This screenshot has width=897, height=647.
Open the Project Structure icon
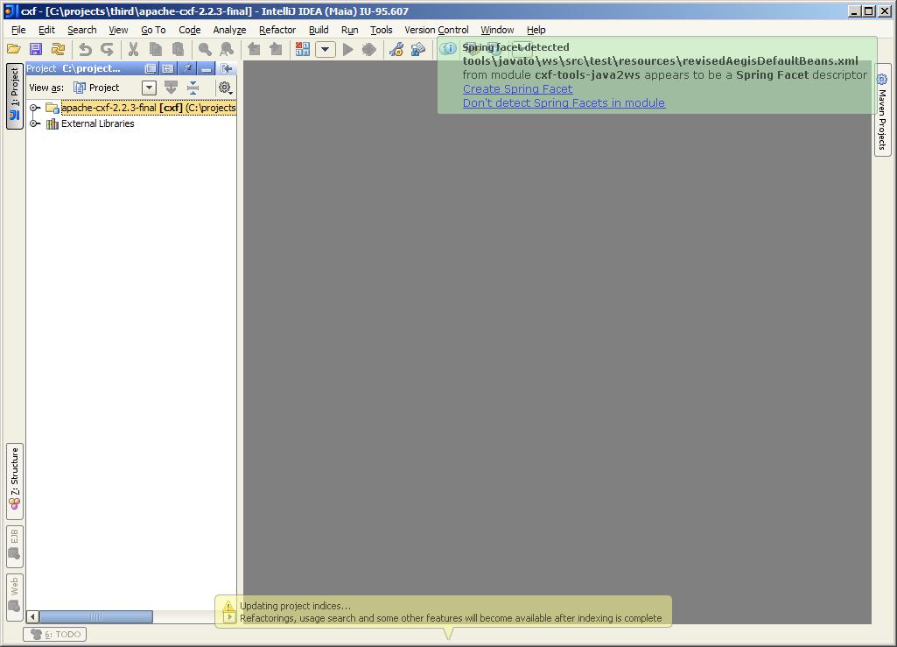click(418, 49)
